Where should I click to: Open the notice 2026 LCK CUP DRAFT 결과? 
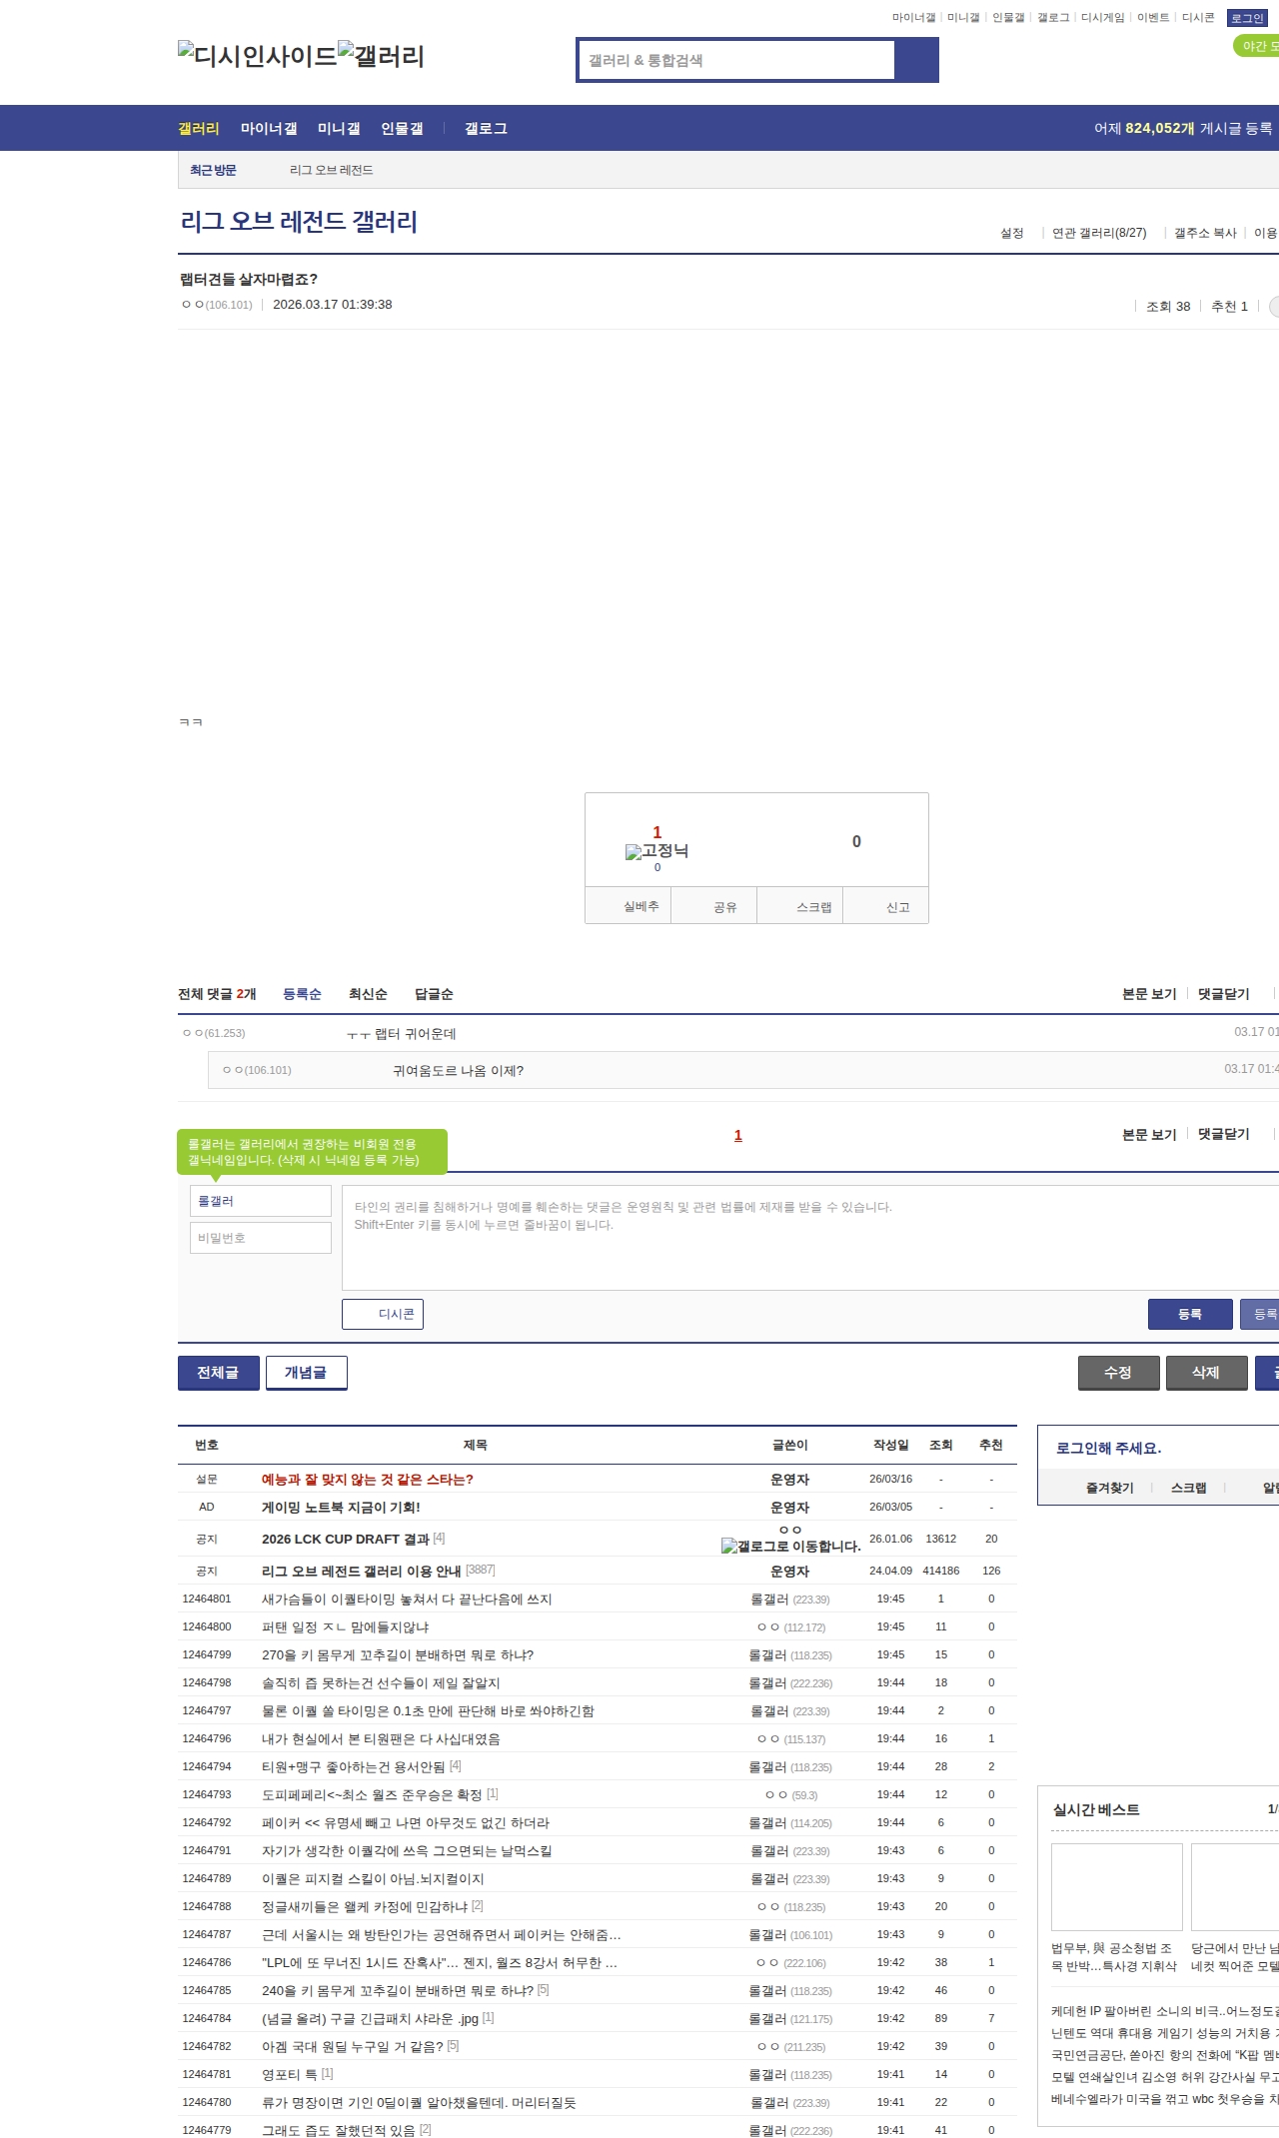coord(346,1540)
